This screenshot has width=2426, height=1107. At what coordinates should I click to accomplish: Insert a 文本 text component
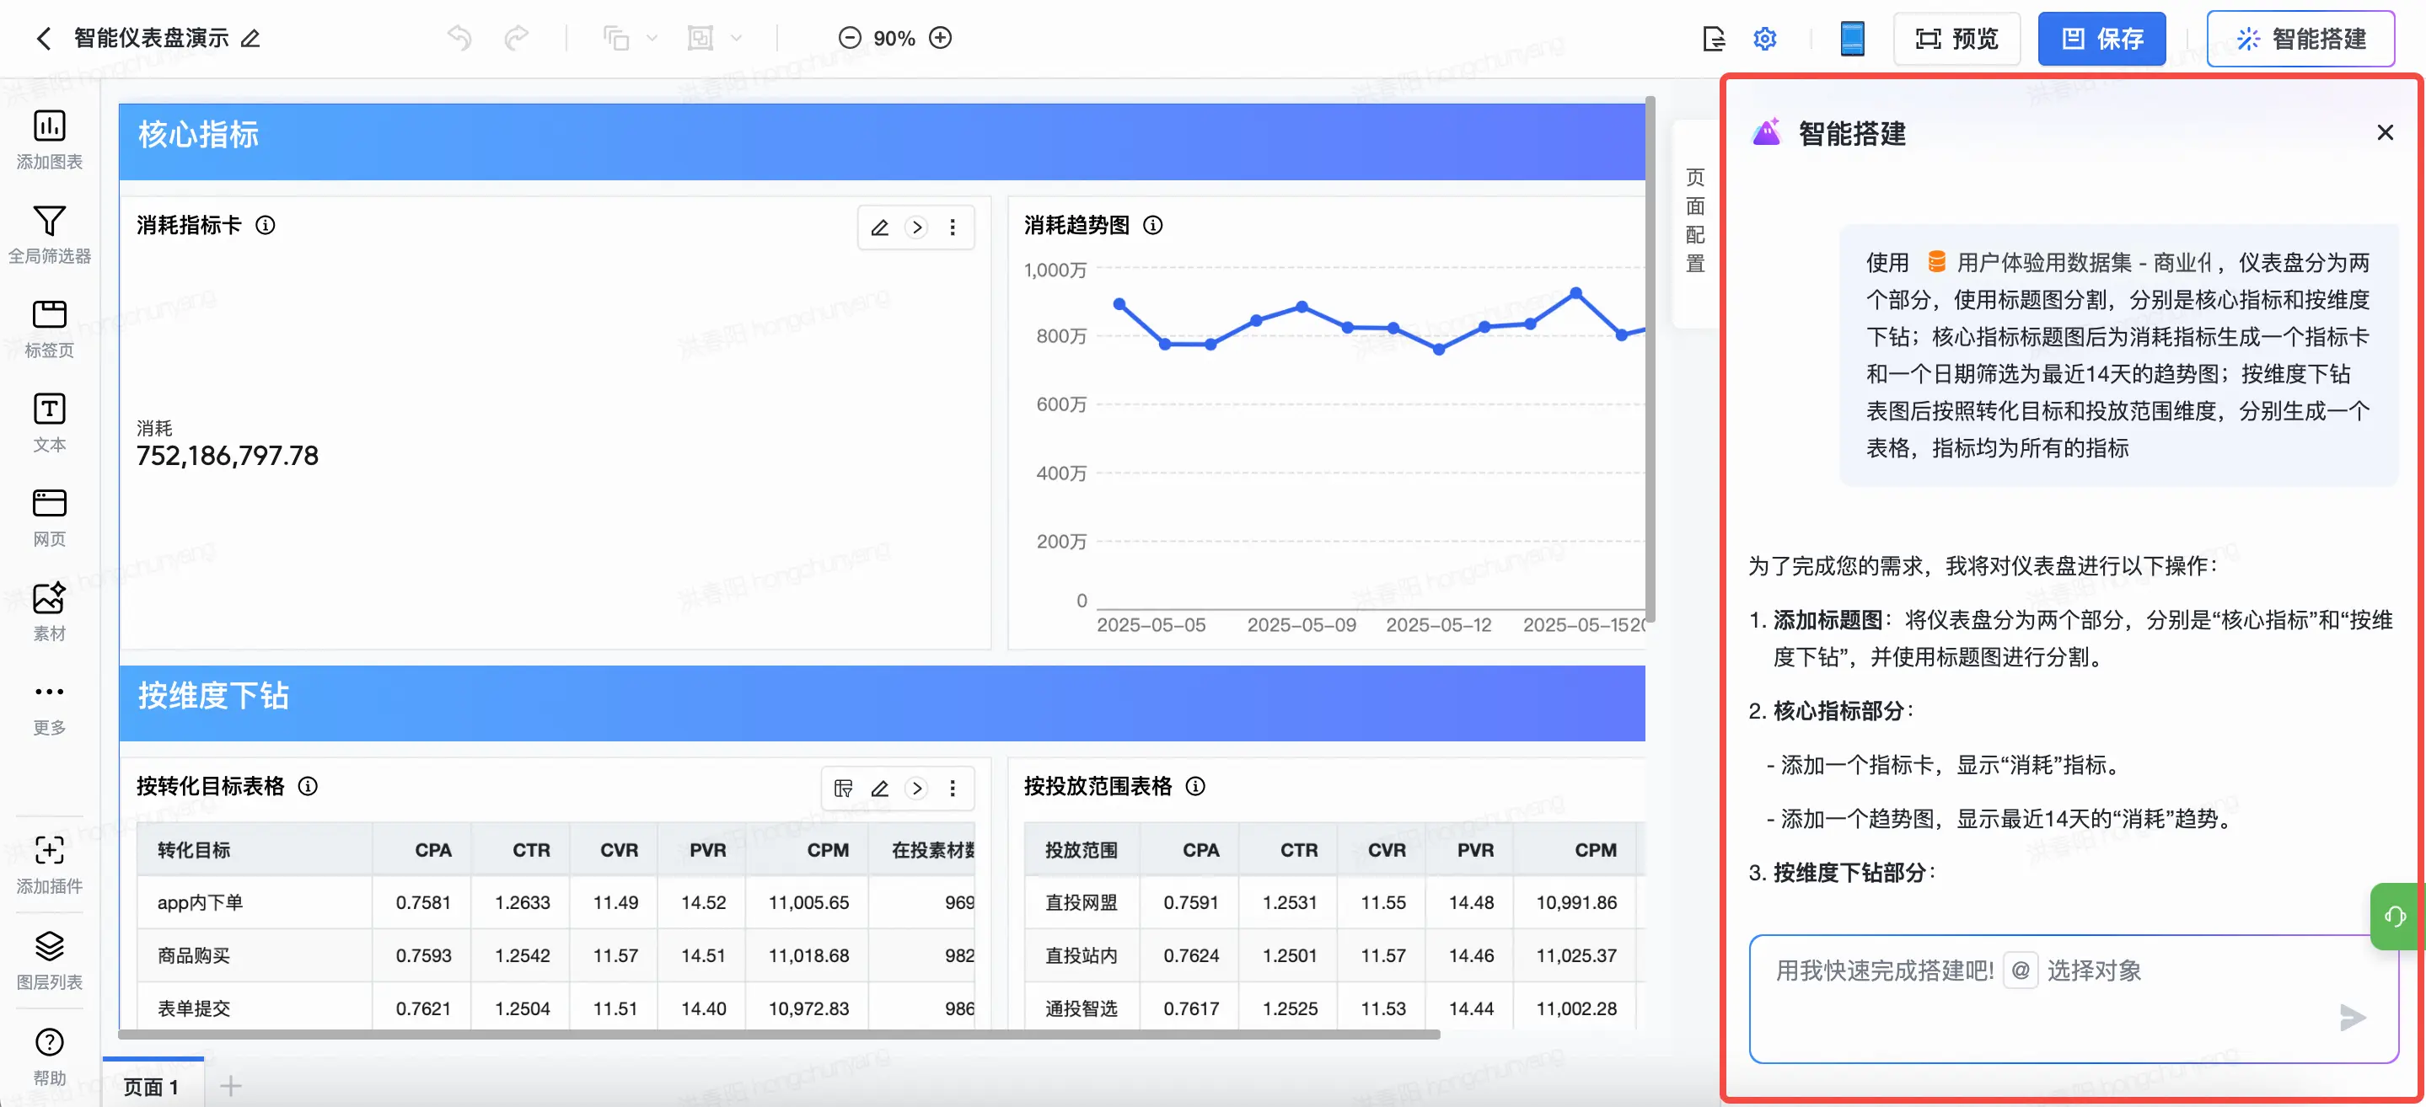click(49, 410)
